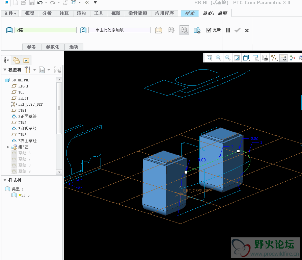This screenshot has width=302, height=260.
Task: Open the 选项 panel tab
Action: point(74,47)
